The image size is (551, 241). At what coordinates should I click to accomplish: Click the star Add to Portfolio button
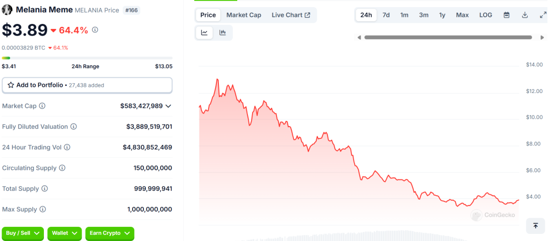pyautogui.click(x=87, y=85)
